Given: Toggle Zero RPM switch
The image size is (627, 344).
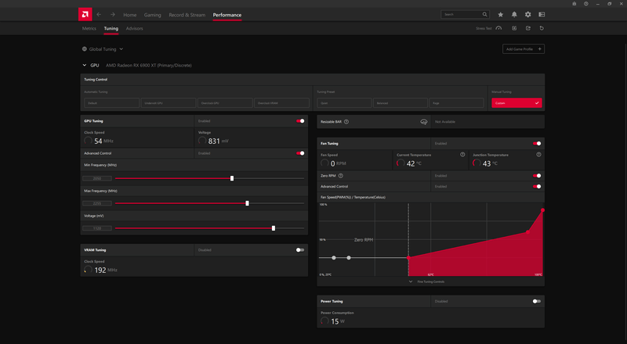Looking at the screenshot, I should pos(537,176).
